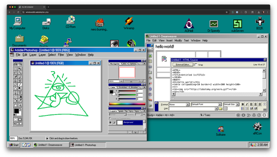Click the Untitled-1-Photoshop taskbar button
The image size is (277, 157).
click(88, 145)
